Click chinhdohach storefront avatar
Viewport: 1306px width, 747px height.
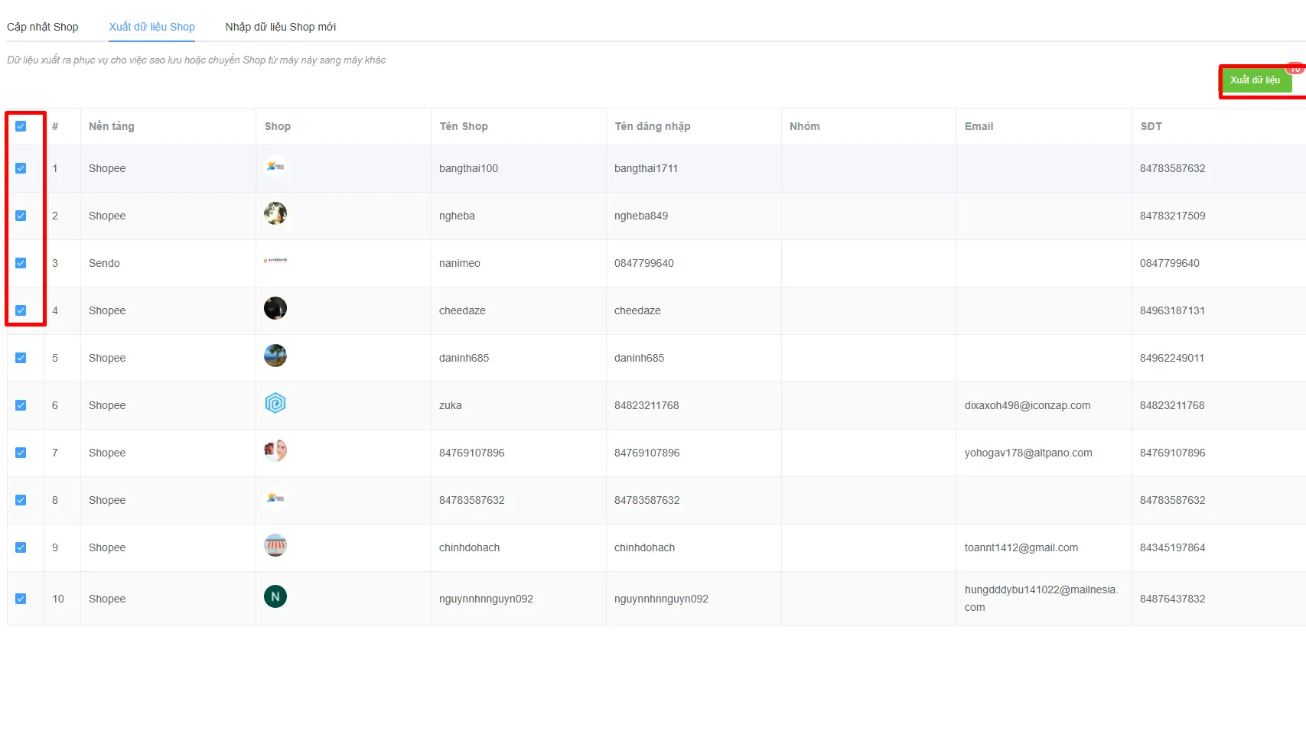click(x=275, y=545)
